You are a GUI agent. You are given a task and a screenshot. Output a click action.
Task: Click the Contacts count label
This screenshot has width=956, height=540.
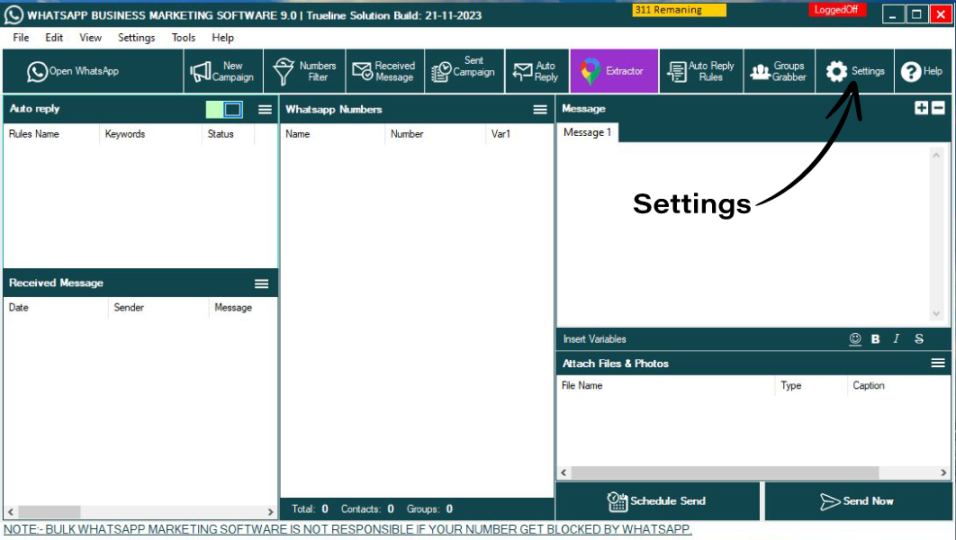(367, 508)
